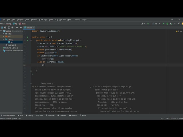Open the Build tool window
183x137 pixels.
coord(83,116)
